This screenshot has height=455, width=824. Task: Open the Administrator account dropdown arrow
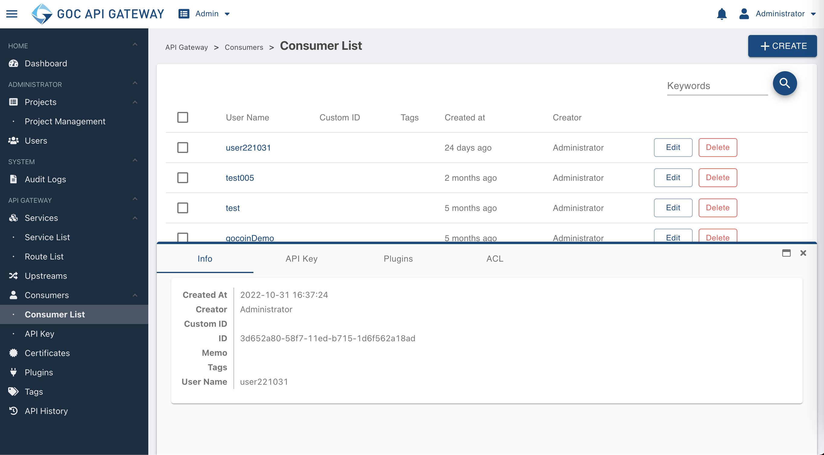813,14
